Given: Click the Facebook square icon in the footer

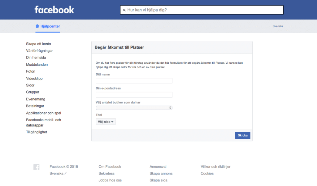Looking at the screenshot, I should (x=36, y=167).
